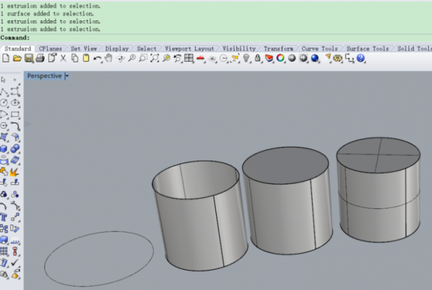Open the Perspective viewport dropdown arrow

[x=67, y=76]
